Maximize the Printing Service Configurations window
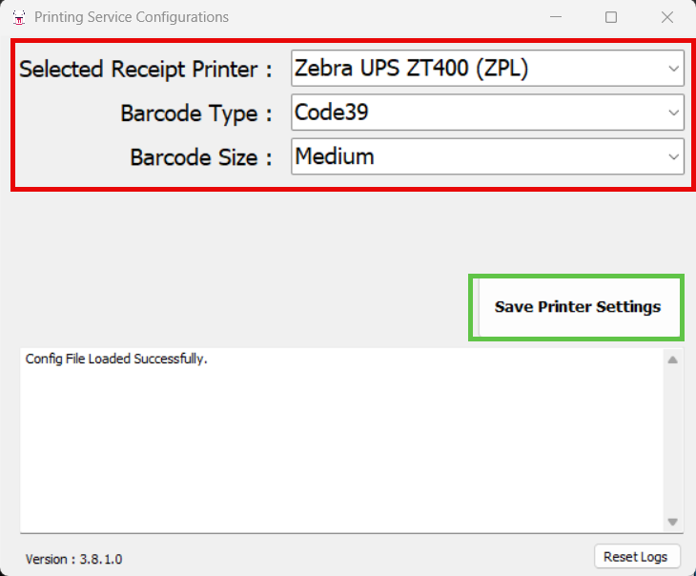Viewport: 696px width, 576px height. pos(611,17)
